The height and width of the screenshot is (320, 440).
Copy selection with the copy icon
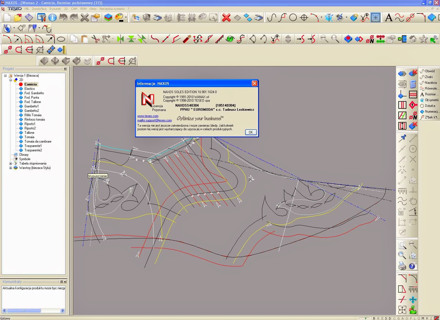74,39
